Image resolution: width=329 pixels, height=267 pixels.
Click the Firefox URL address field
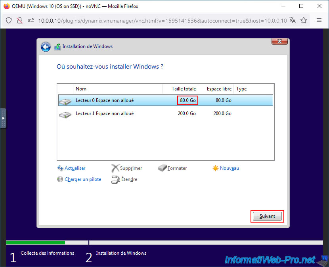pos(163,21)
